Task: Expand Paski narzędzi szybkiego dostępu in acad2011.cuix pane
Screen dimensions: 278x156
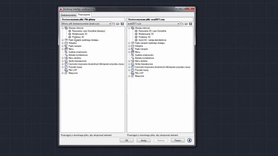Action: tap(129, 43)
